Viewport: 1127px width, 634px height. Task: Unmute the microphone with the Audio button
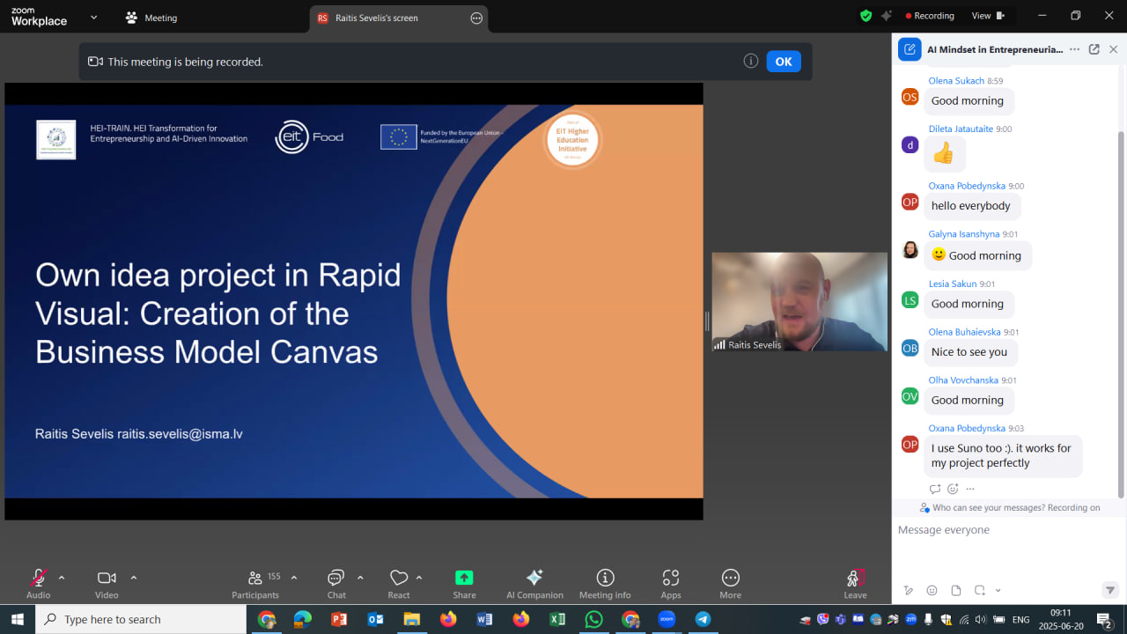[x=38, y=579]
